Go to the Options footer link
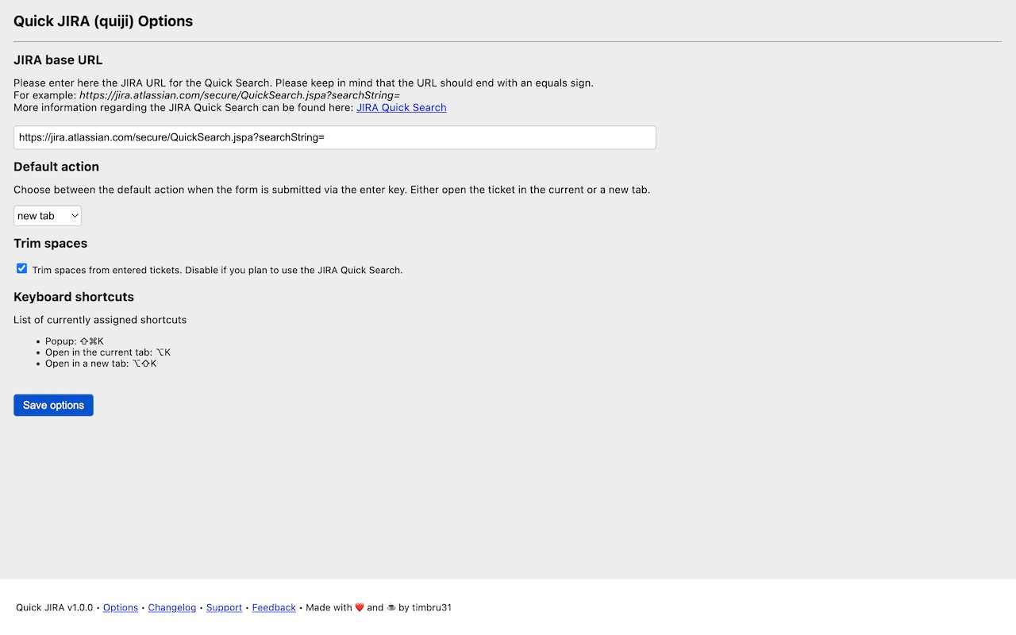The height and width of the screenshot is (635, 1016). tap(121, 608)
